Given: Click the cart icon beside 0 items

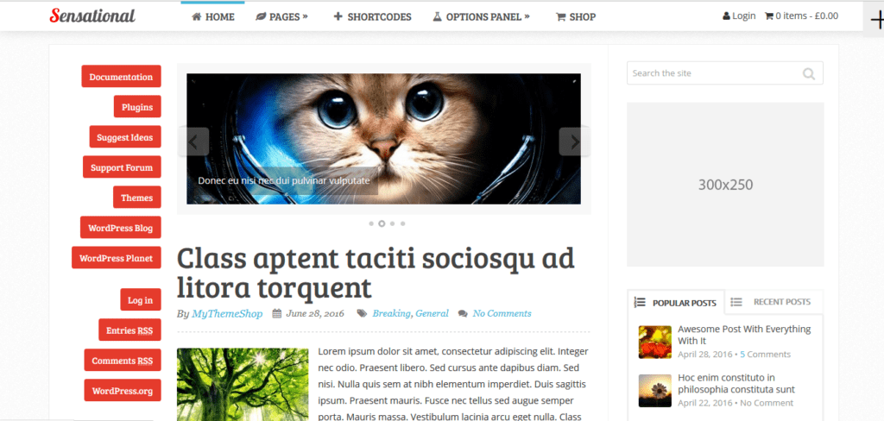Looking at the screenshot, I should click(768, 16).
